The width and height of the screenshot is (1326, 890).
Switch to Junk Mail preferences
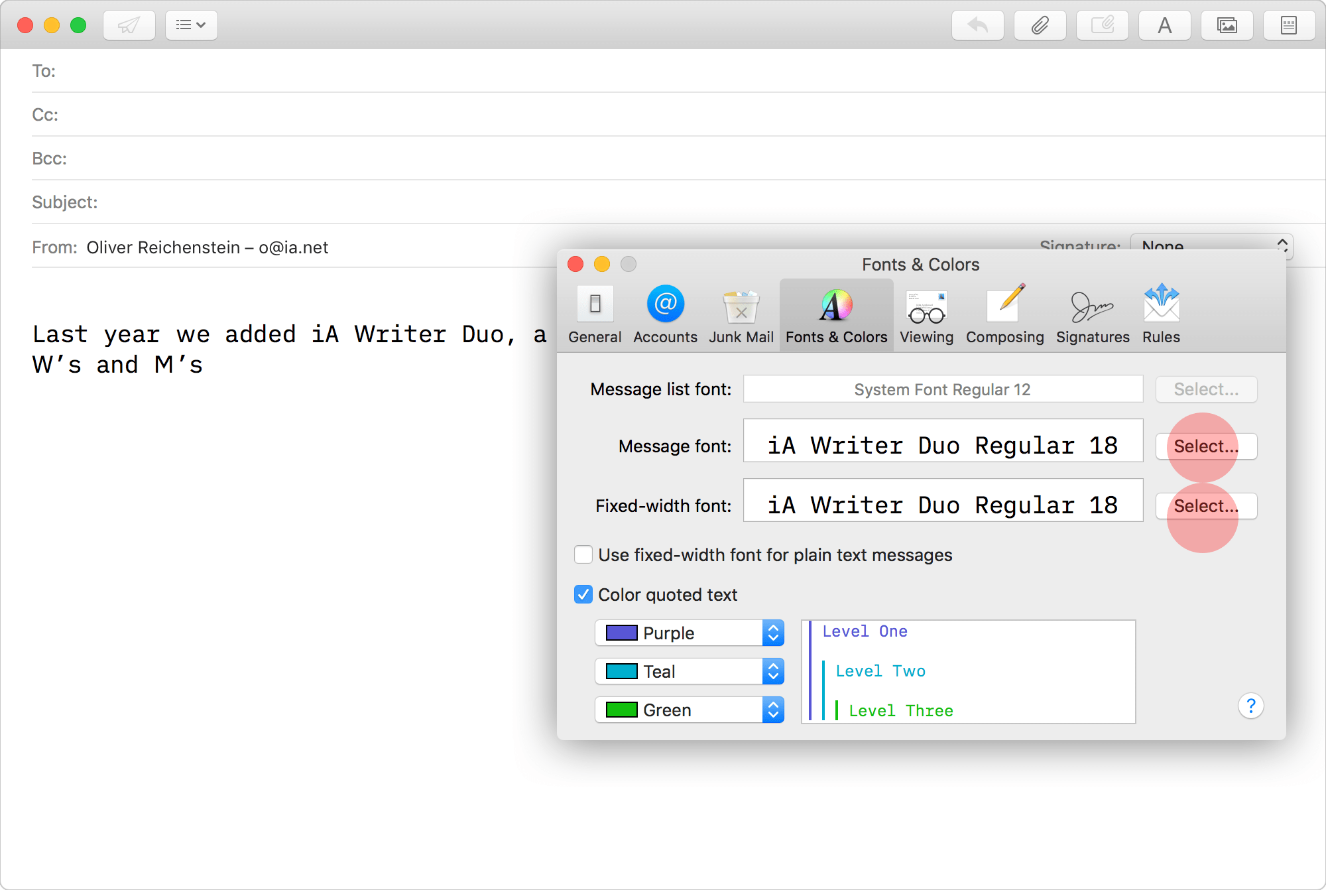741,315
